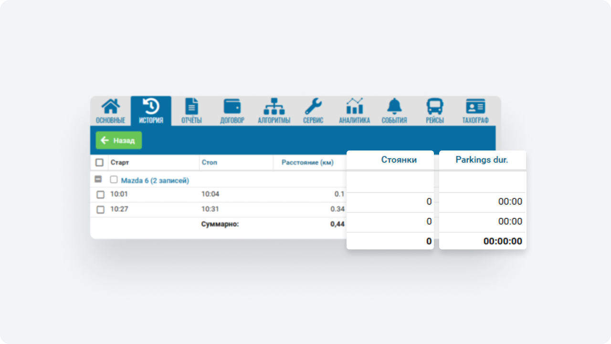Sort by the Старт column header
Screen dimensions: 611x344
(x=120, y=162)
